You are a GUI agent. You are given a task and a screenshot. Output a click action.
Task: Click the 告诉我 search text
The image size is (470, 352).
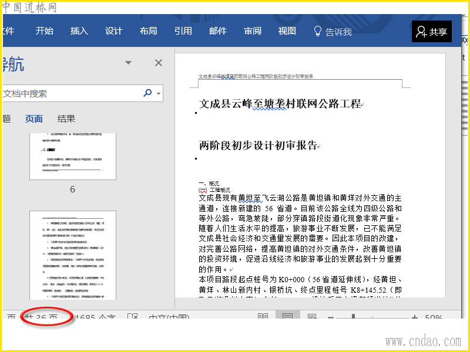[x=339, y=32]
